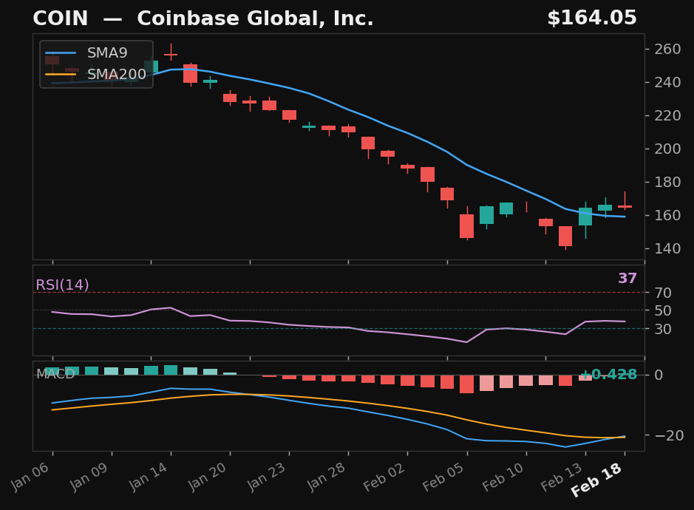Select the SMA200 legend entry
Image resolution: width=694 pixels, height=510 pixels.
pos(95,74)
